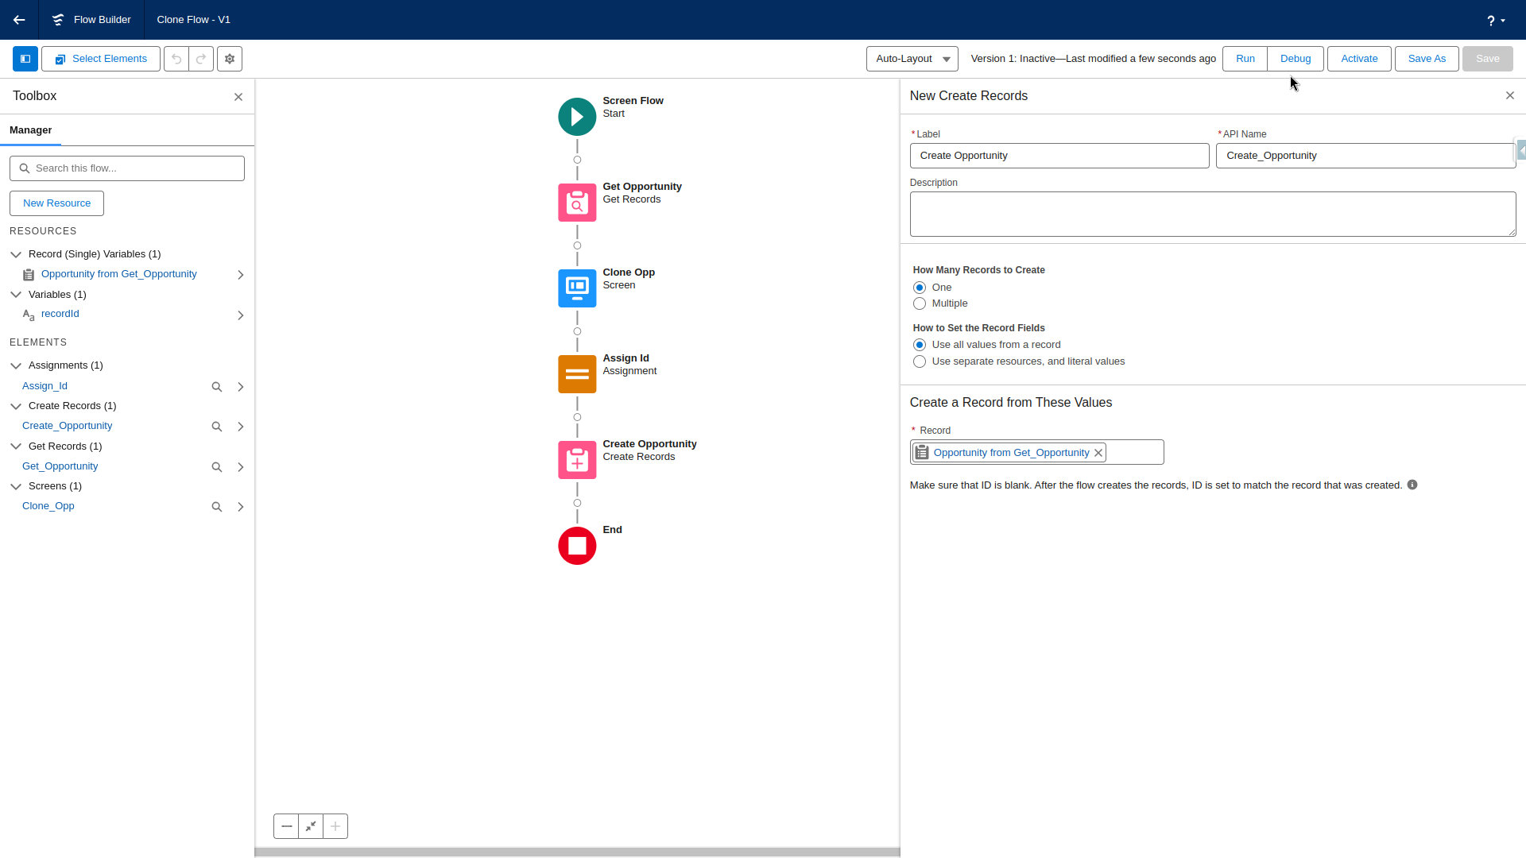Image resolution: width=1526 pixels, height=858 pixels.
Task: Click the Clone Opp screen element icon
Action: coord(577,288)
